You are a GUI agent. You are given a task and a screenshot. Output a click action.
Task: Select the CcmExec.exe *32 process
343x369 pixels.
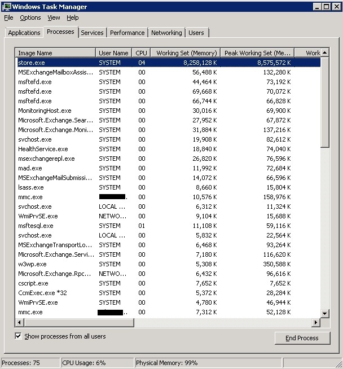click(x=169, y=293)
